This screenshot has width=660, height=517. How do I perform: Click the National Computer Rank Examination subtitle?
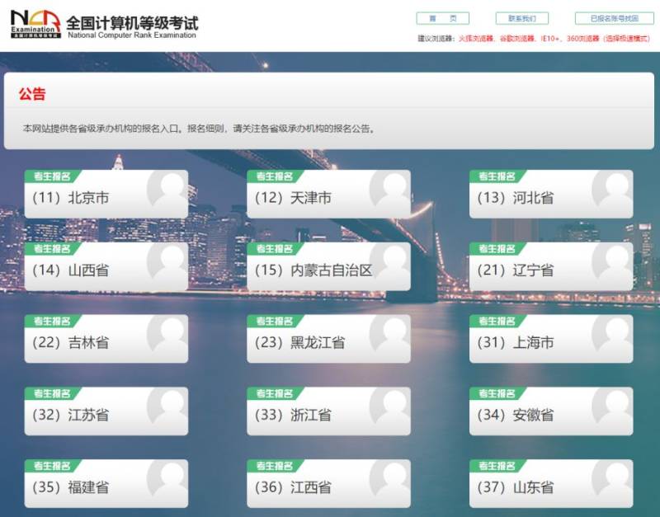click(x=132, y=35)
